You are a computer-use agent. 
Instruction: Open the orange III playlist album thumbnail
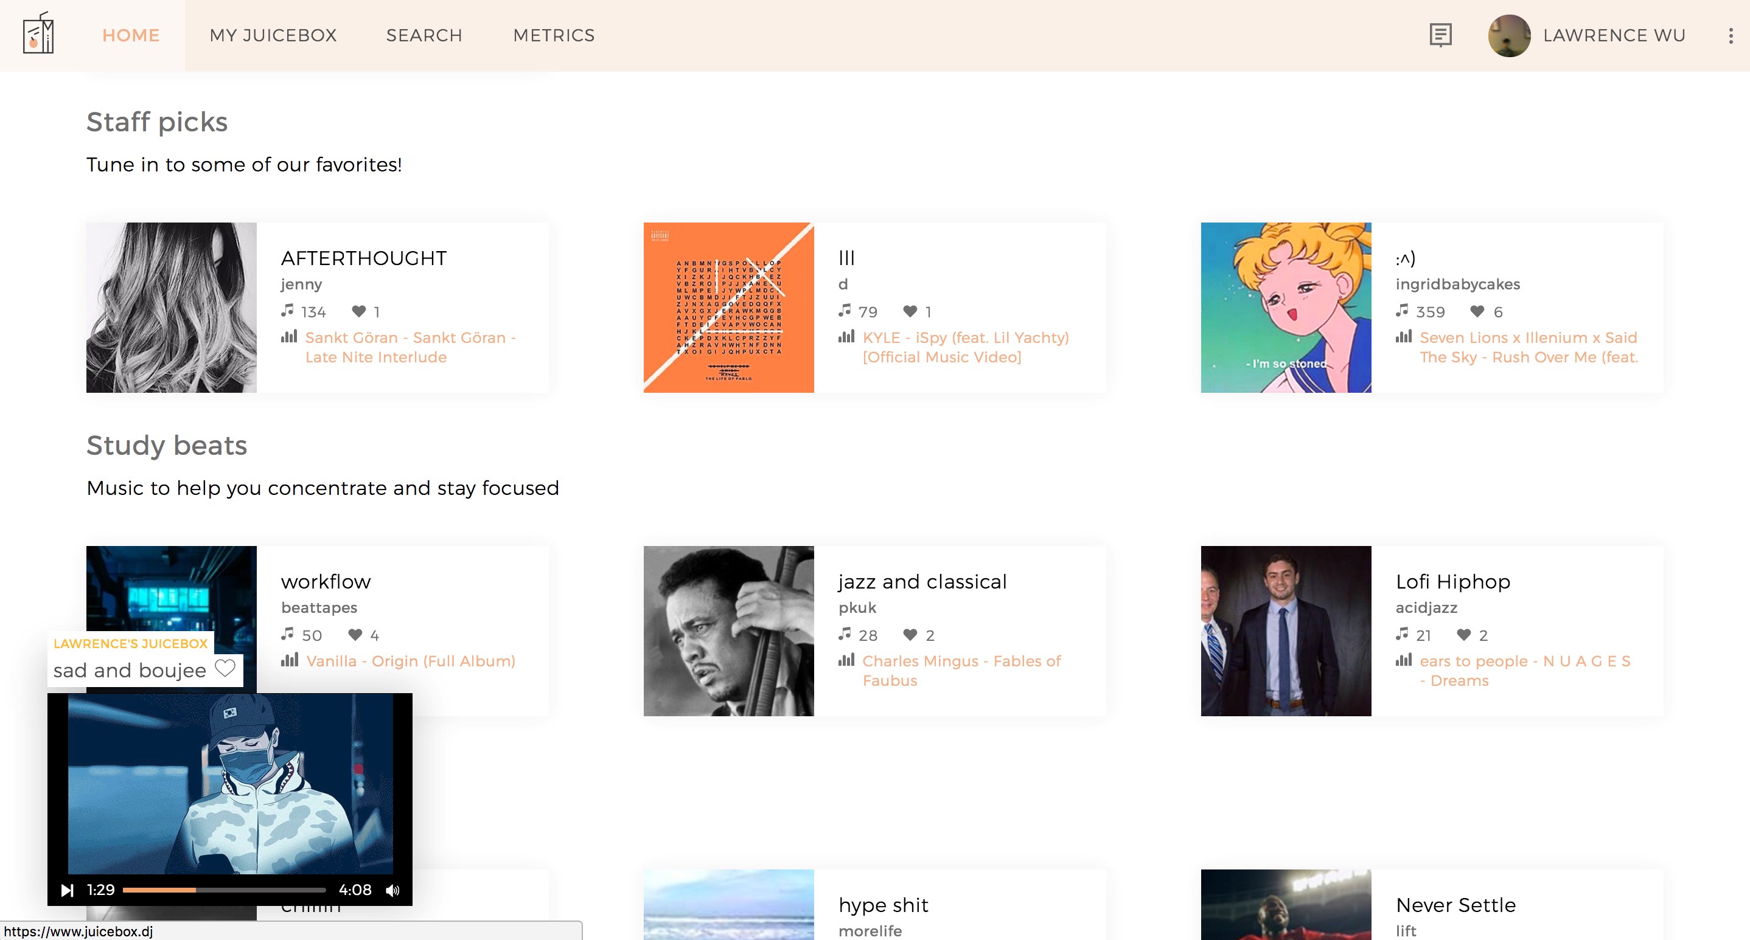coord(728,308)
